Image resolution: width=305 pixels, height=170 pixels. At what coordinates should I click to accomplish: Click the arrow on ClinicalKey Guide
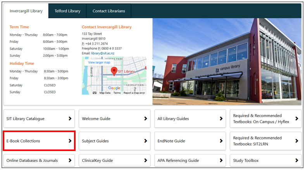[x=145, y=160]
